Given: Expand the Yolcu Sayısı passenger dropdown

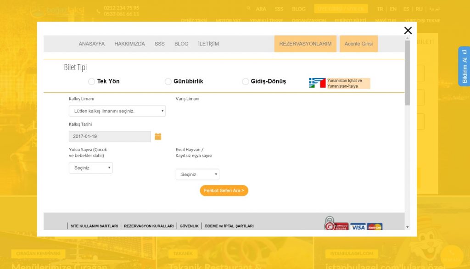Looking at the screenshot, I should click(90, 168).
